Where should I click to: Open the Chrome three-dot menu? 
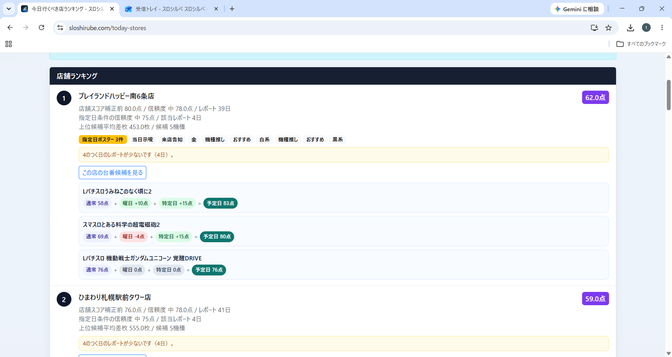pyautogui.click(x=662, y=28)
